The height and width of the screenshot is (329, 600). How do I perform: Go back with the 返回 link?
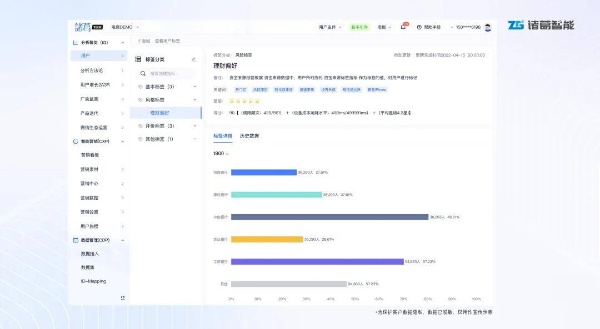pyautogui.click(x=144, y=41)
